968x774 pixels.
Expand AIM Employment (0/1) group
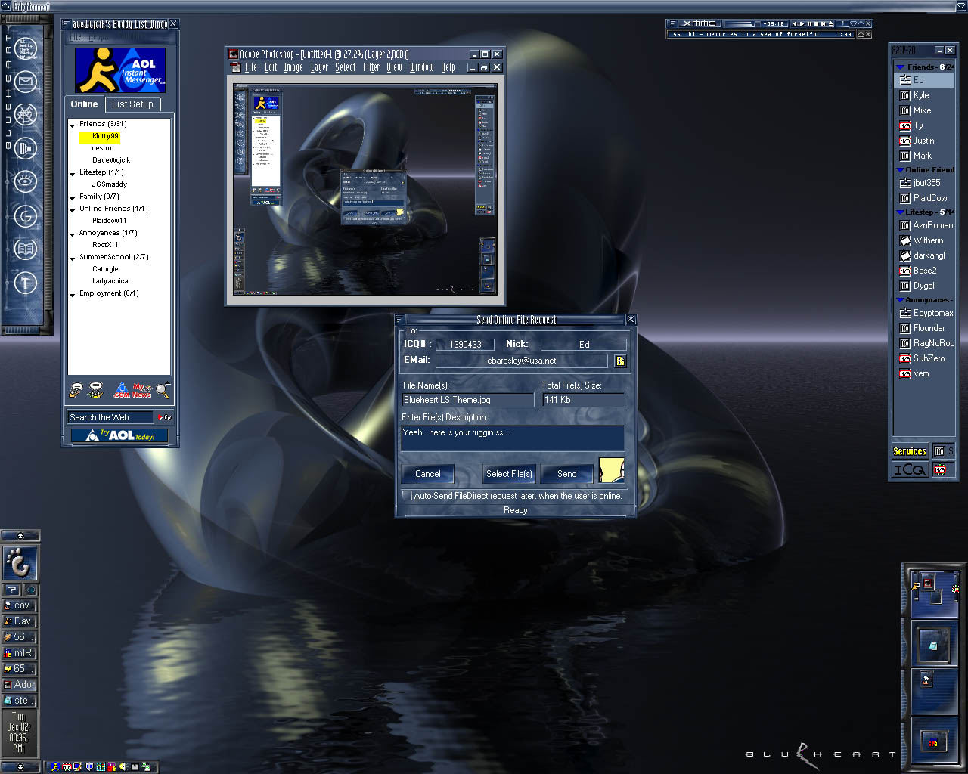pyautogui.click(x=73, y=294)
